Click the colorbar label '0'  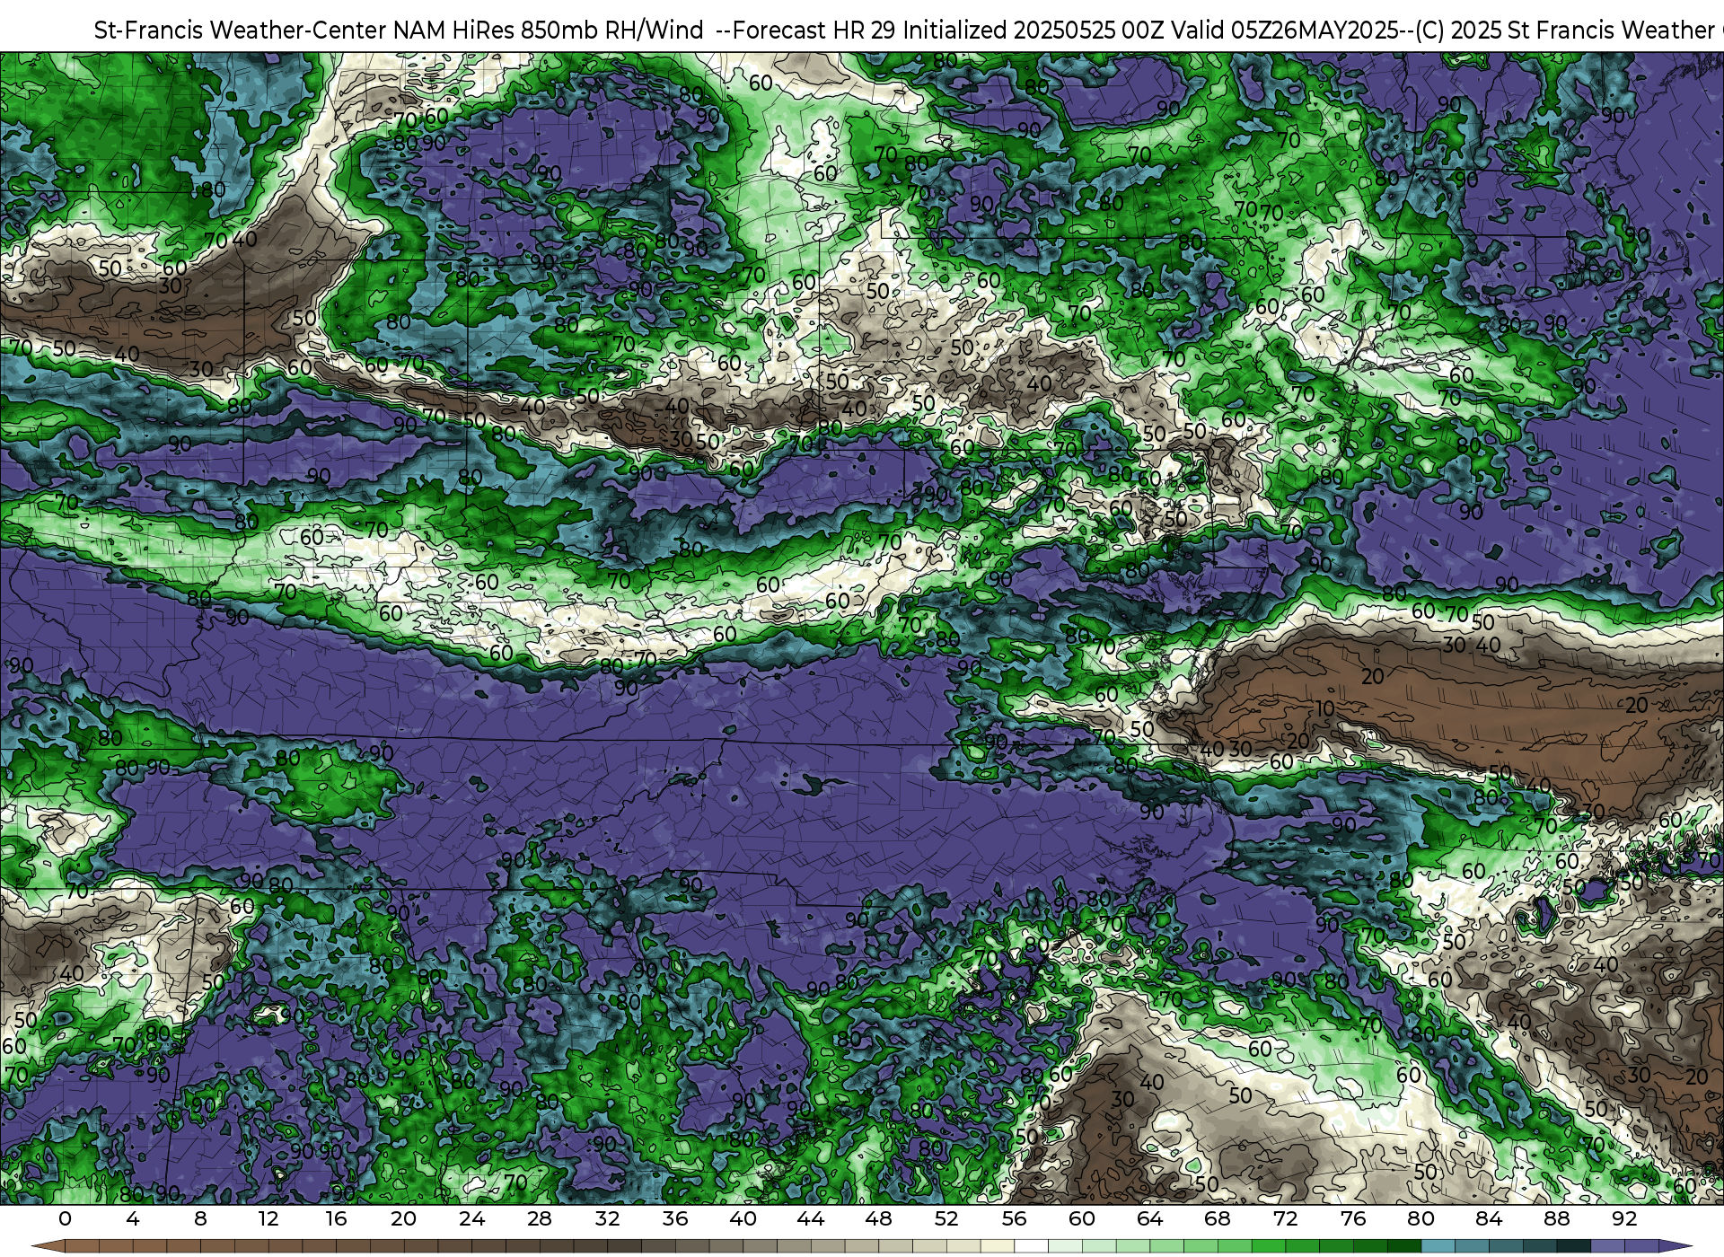tap(65, 1218)
